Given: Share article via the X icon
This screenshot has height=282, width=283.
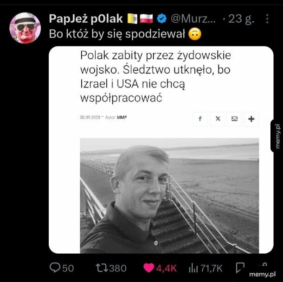Looking at the screenshot, I should click(x=218, y=119).
